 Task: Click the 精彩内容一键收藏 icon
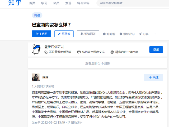pyautogui.click(x=112, y=52)
